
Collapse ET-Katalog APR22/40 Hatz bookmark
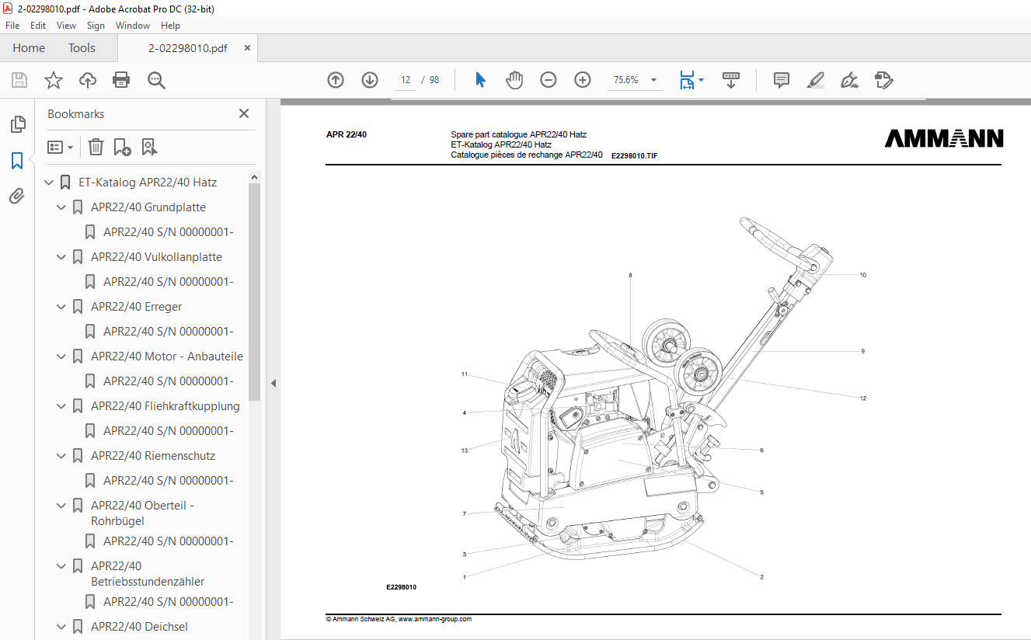click(49, 183)
